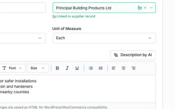The width and height of the screenshot is (175, 109).
Task: Click the sparkle icon on Description by AI
Action: pyautogui.click(x=116, y=55)
